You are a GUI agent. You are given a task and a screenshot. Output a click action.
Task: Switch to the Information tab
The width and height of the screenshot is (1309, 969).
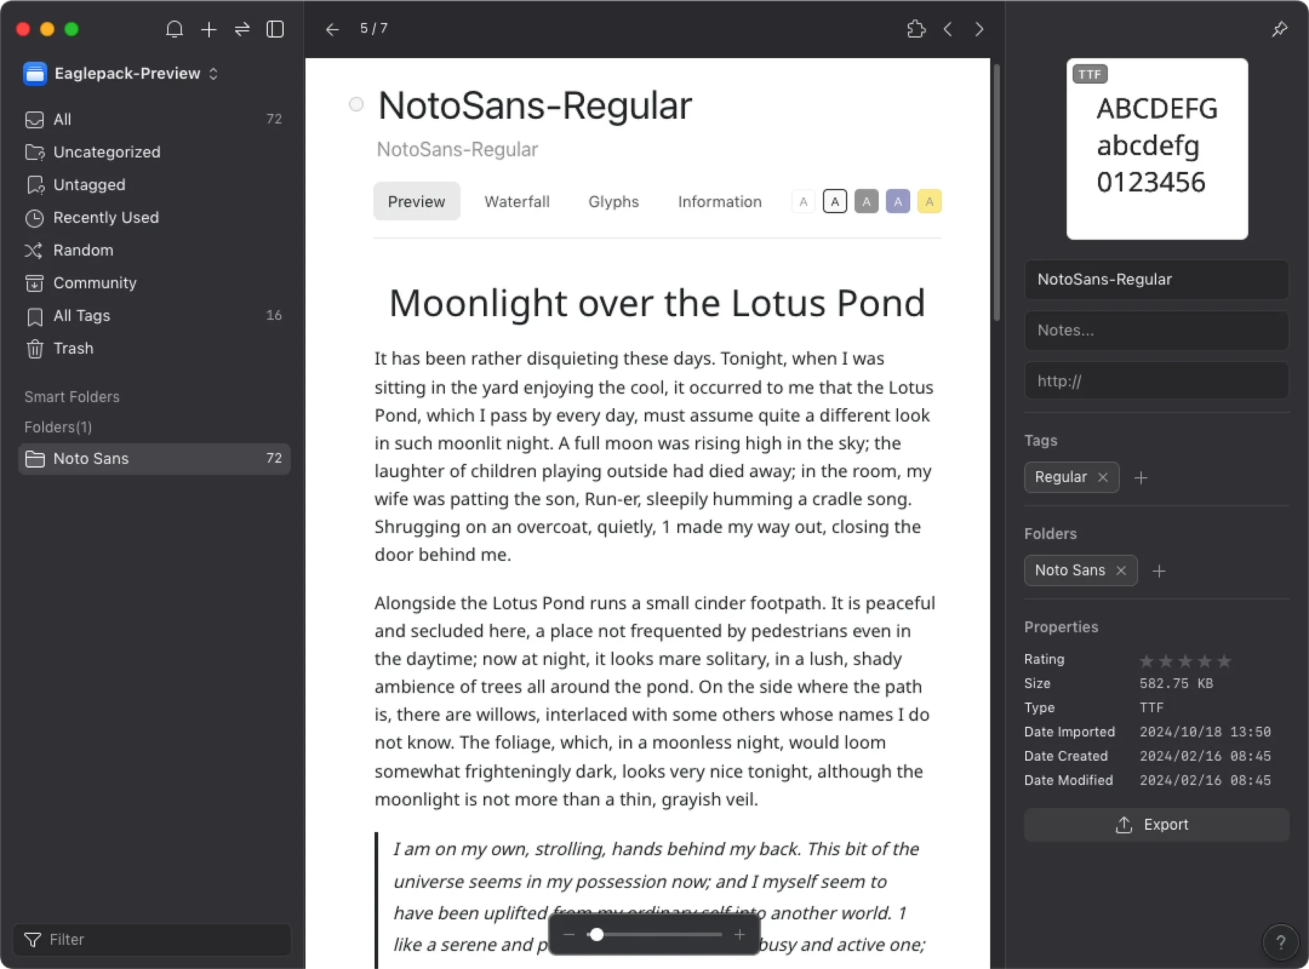point(720,201)
